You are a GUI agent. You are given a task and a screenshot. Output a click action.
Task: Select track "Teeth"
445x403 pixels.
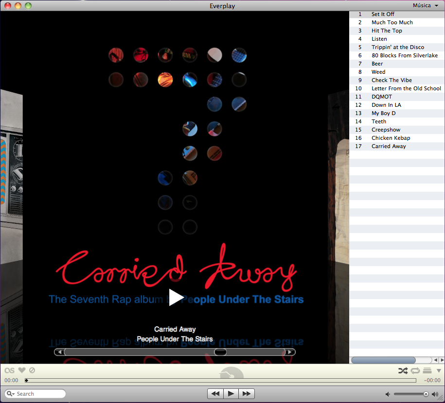click(397, 121)
